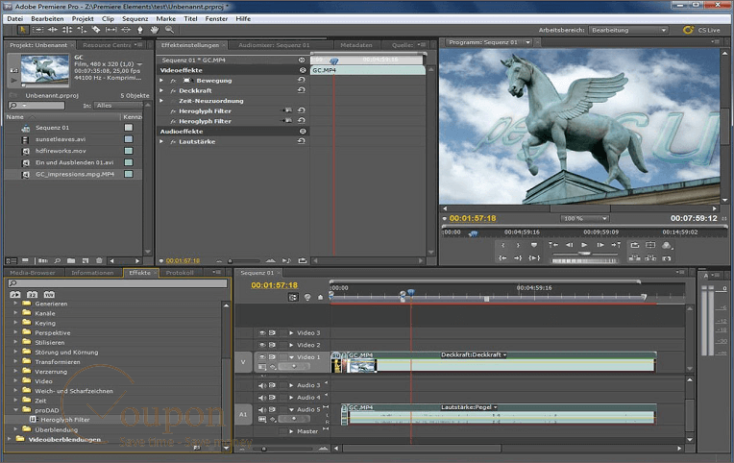This screenshot has width=734, height=463.
Task: Toggle fx on first Heroglyph Filter
Action: (x=173, y=111)
